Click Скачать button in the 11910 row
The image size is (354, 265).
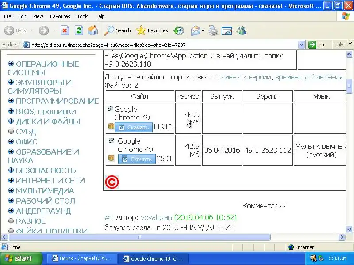[134, 127]
